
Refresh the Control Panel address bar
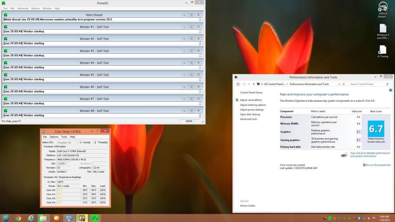point(343,84)
